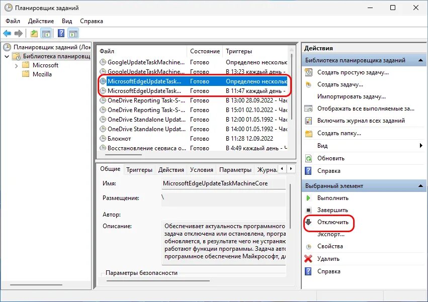
Task: Click the Disable down-arrow icon
Action: pos(308,222)
